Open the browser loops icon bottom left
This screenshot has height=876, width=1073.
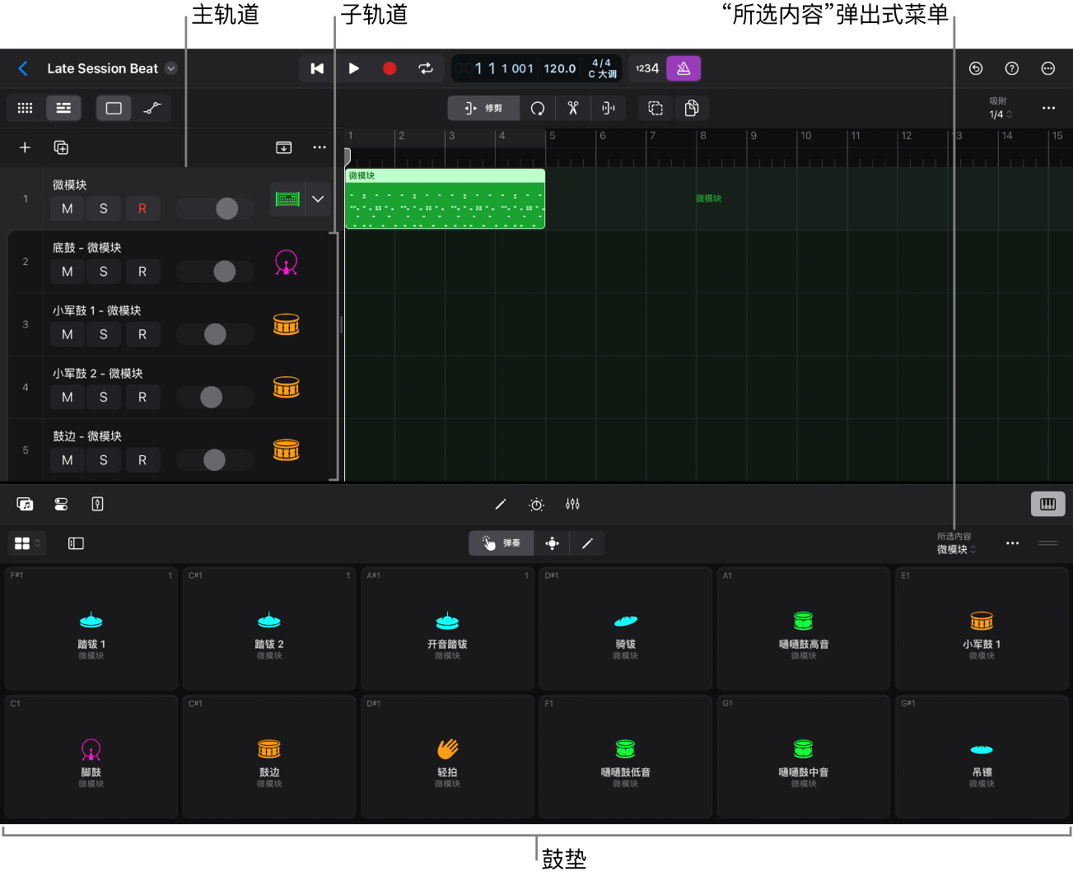point(26,504)
